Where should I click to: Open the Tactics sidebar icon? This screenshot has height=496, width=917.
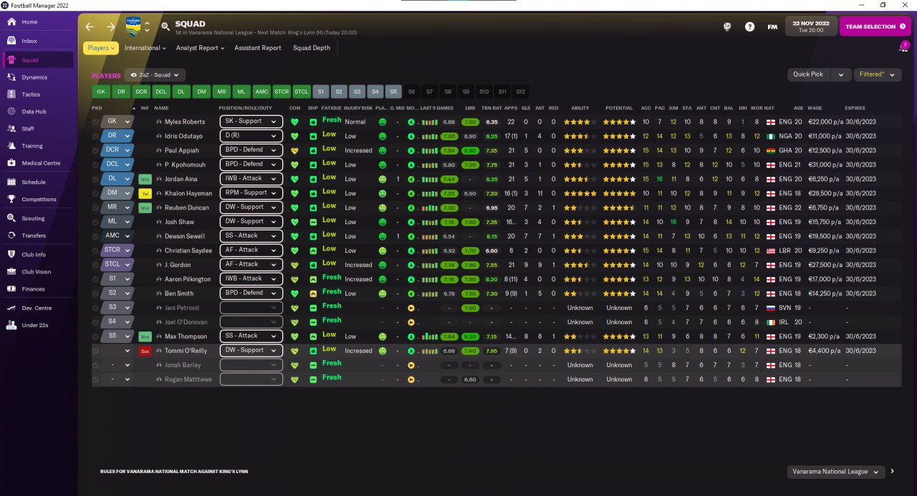[x=11, y=94]
